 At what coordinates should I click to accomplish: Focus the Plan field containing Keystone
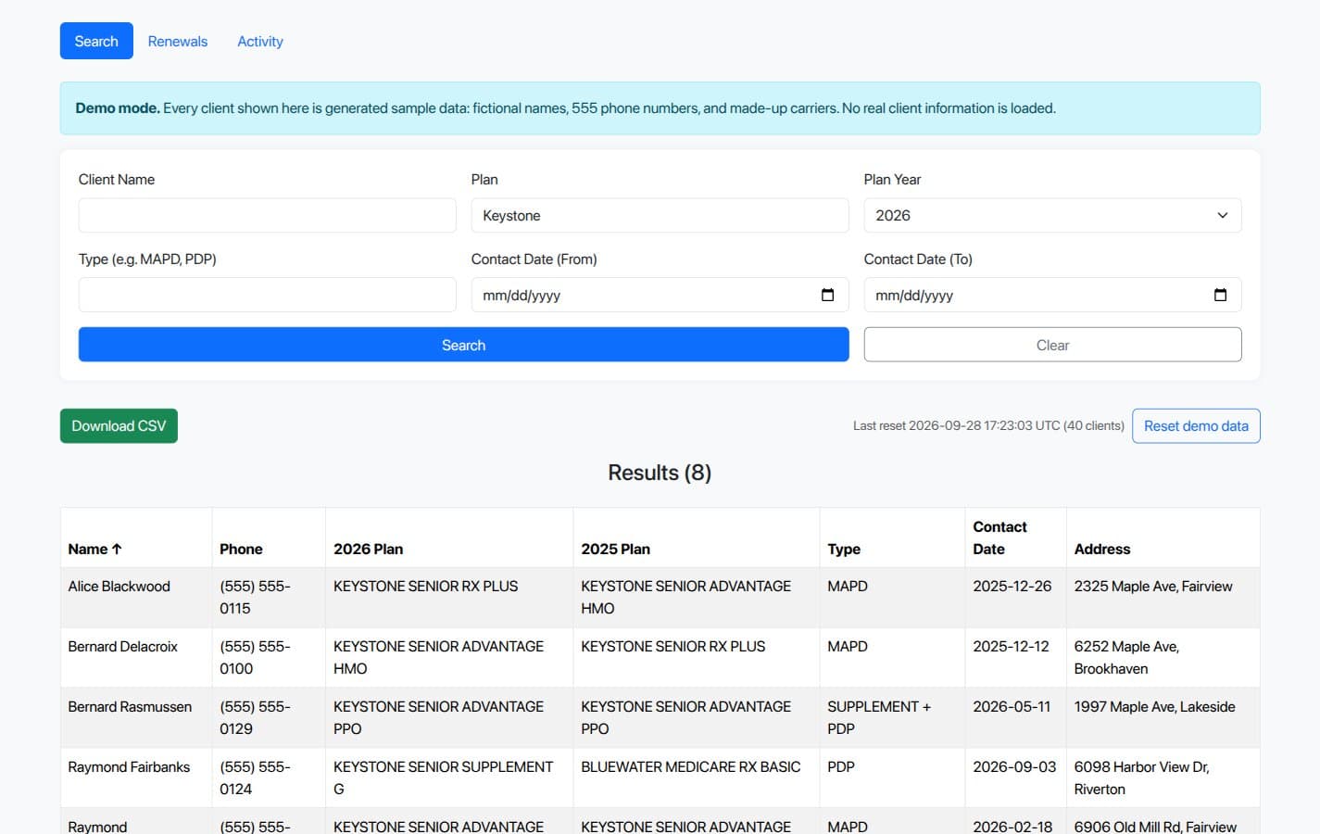[660, 215]
